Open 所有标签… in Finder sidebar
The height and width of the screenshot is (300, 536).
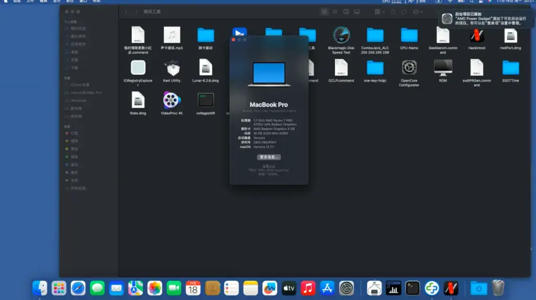click(x=79, y=188)
